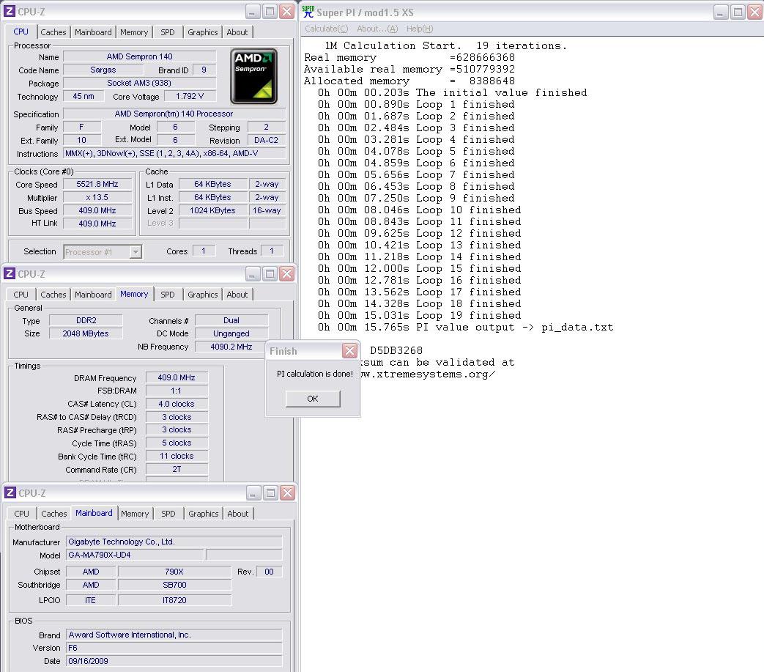764x672 pixels.
Task: Click the Command Rate value 2T
Action: [177, 469]
